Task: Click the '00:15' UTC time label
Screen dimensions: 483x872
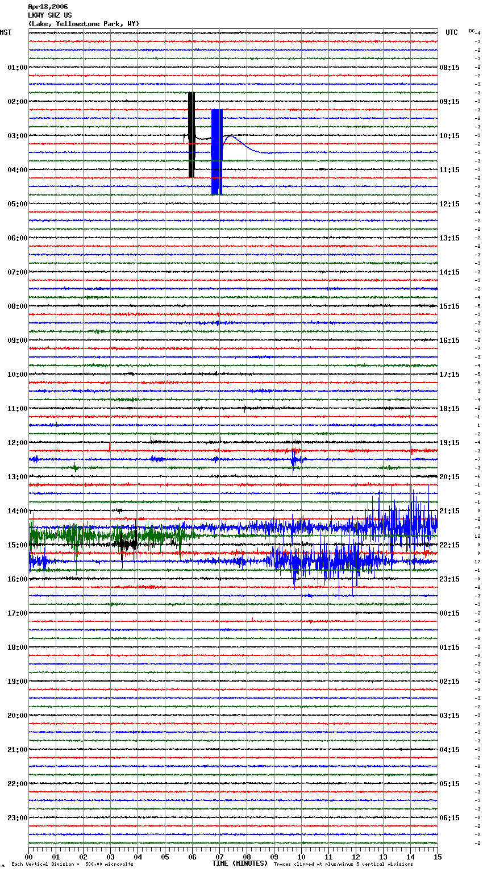Action: tap(449, 613)
